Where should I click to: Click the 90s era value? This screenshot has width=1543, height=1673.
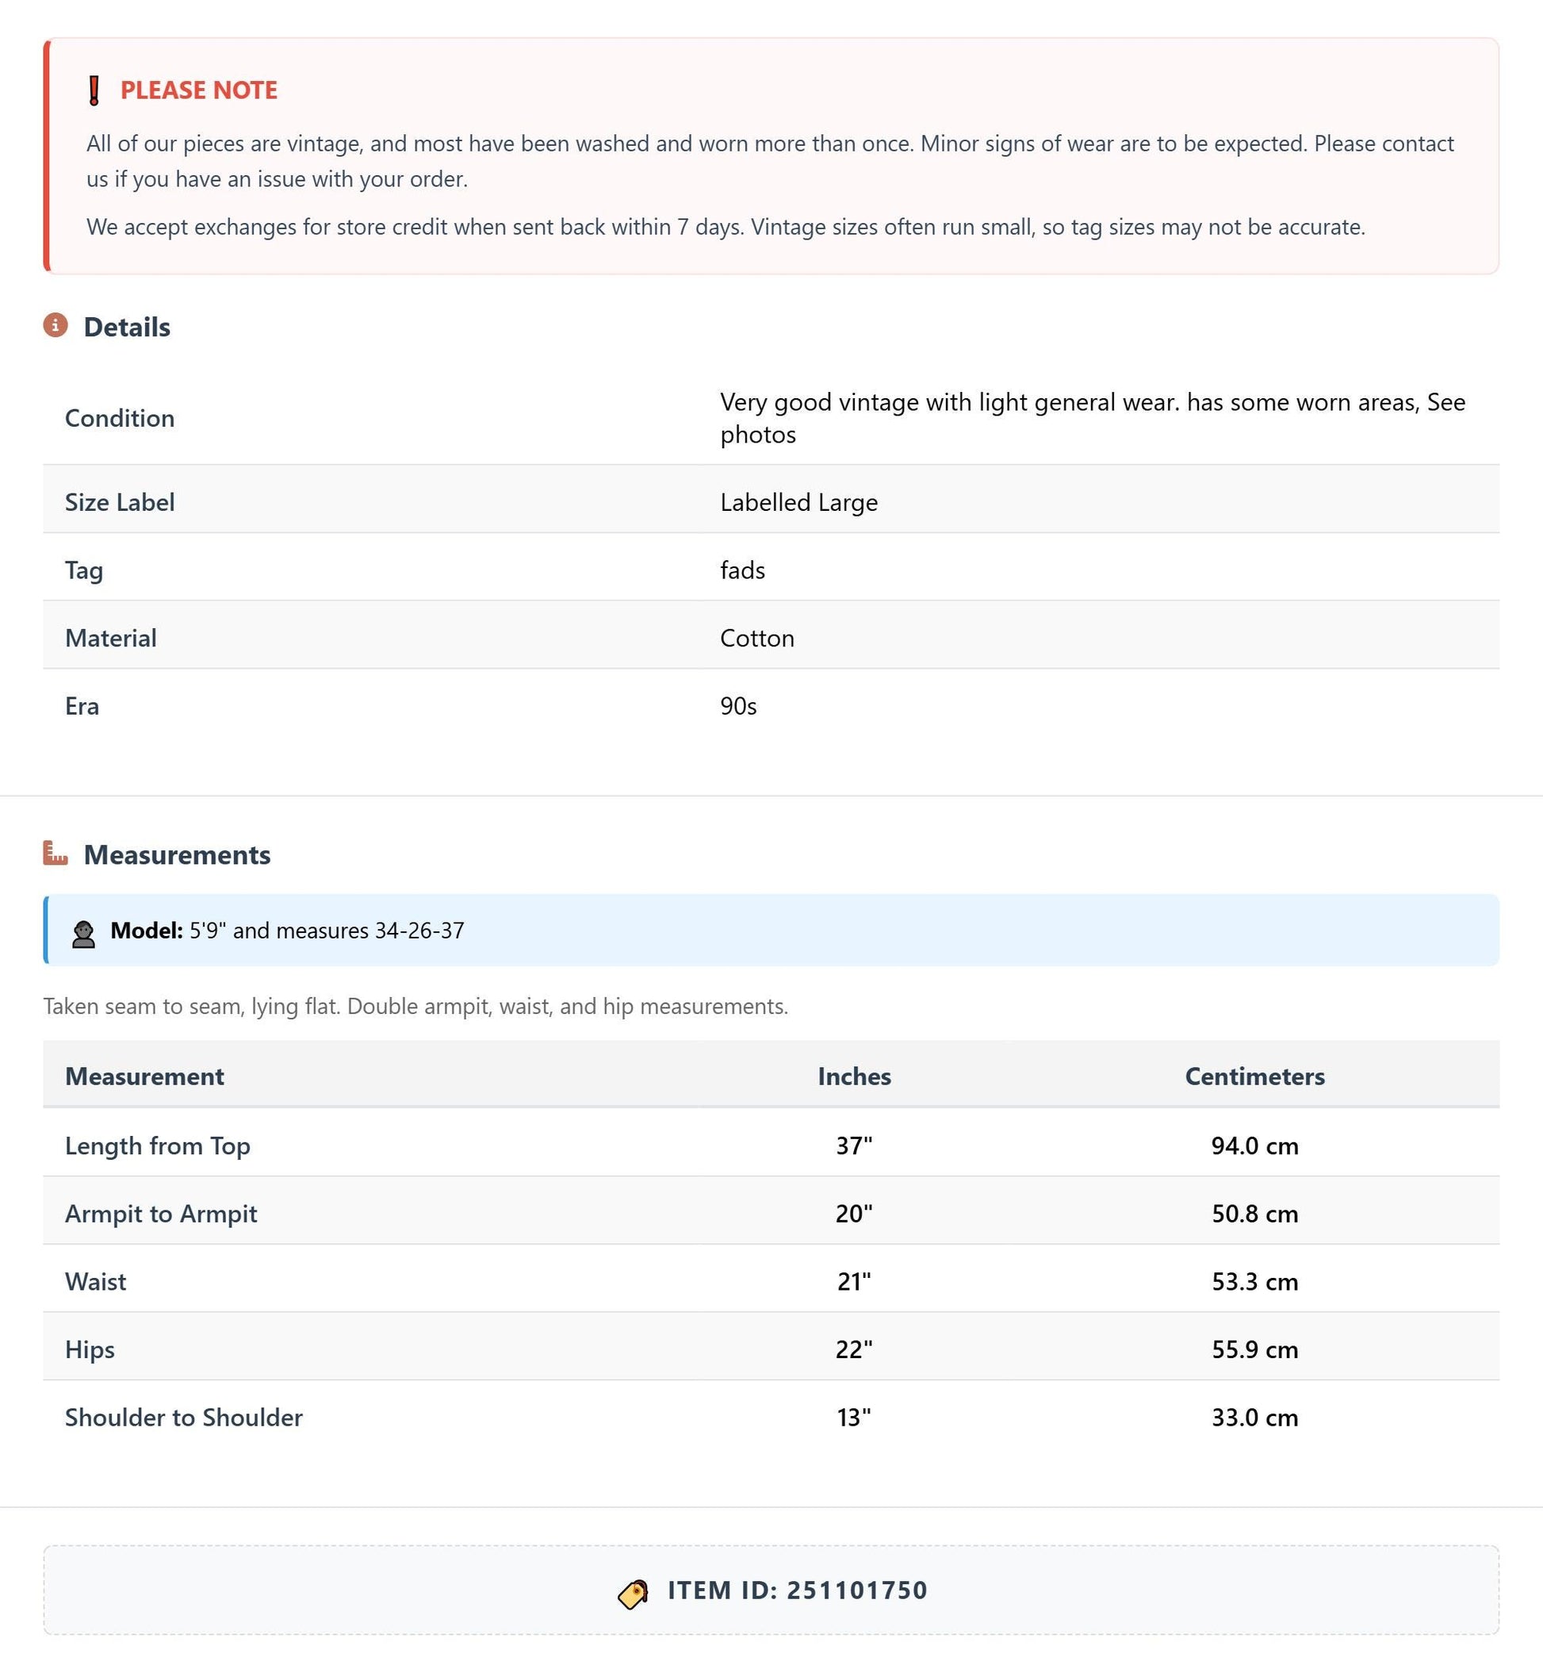(x=738, y=706)
